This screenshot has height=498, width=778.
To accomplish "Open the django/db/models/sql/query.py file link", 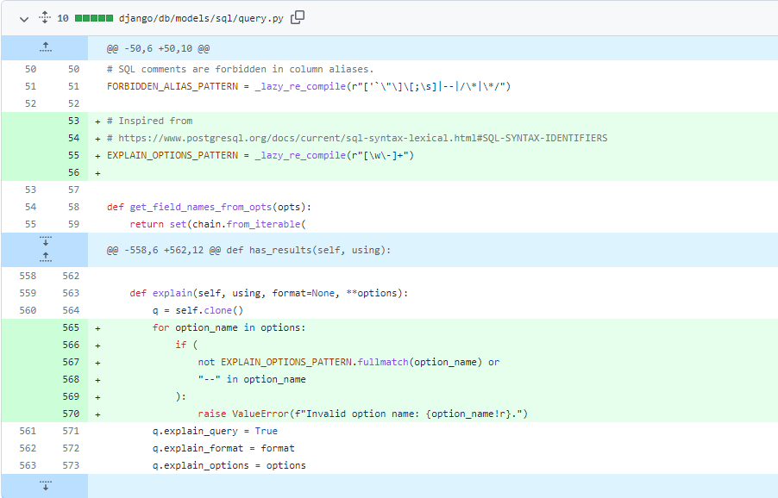I will [200, 17].
